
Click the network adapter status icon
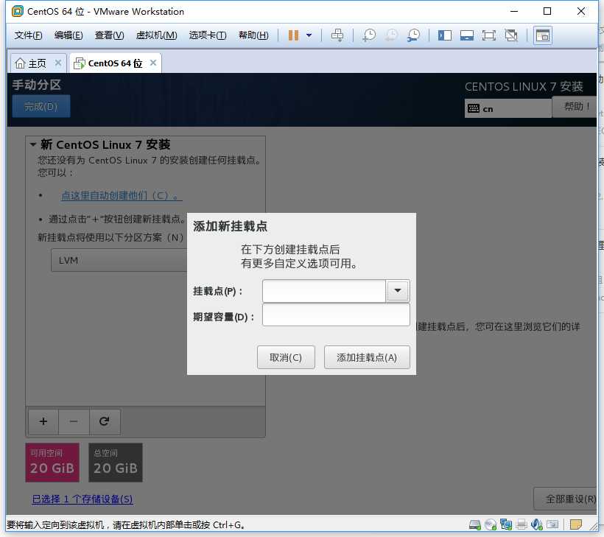coord(506,524)
